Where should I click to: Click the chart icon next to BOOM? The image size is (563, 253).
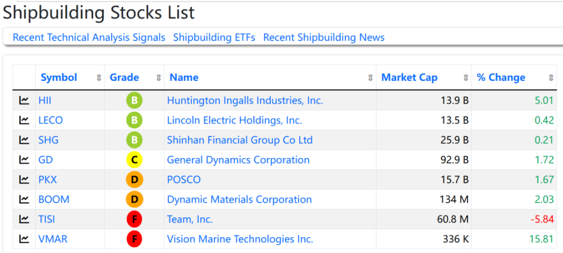24,200
